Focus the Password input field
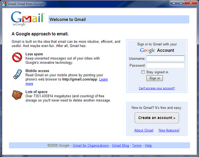199x157 pixels. point(165,65)
